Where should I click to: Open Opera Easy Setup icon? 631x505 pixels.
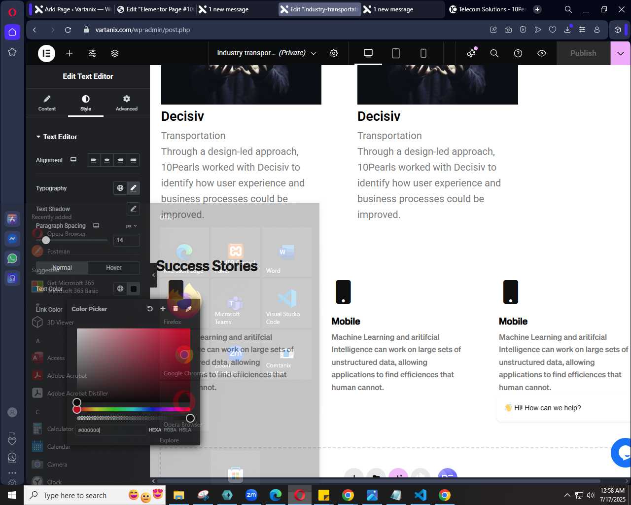pos(582,30)
